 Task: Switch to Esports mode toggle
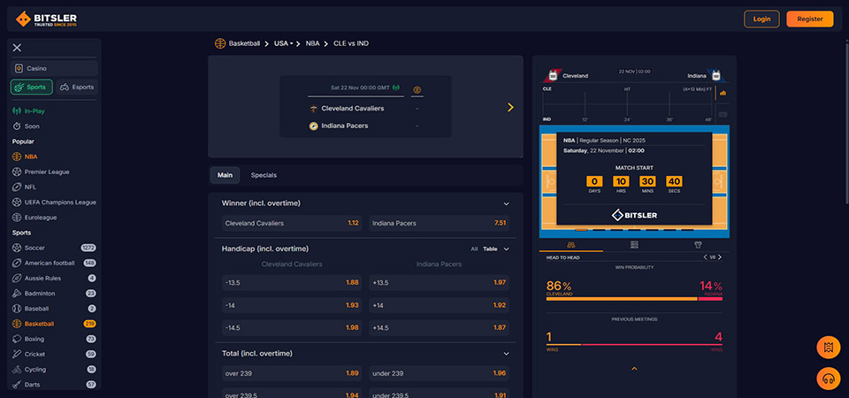pos(77,88)
